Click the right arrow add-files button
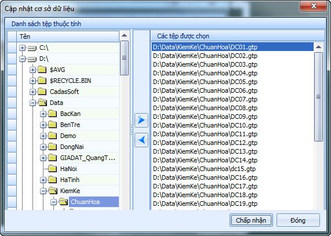 141,120
